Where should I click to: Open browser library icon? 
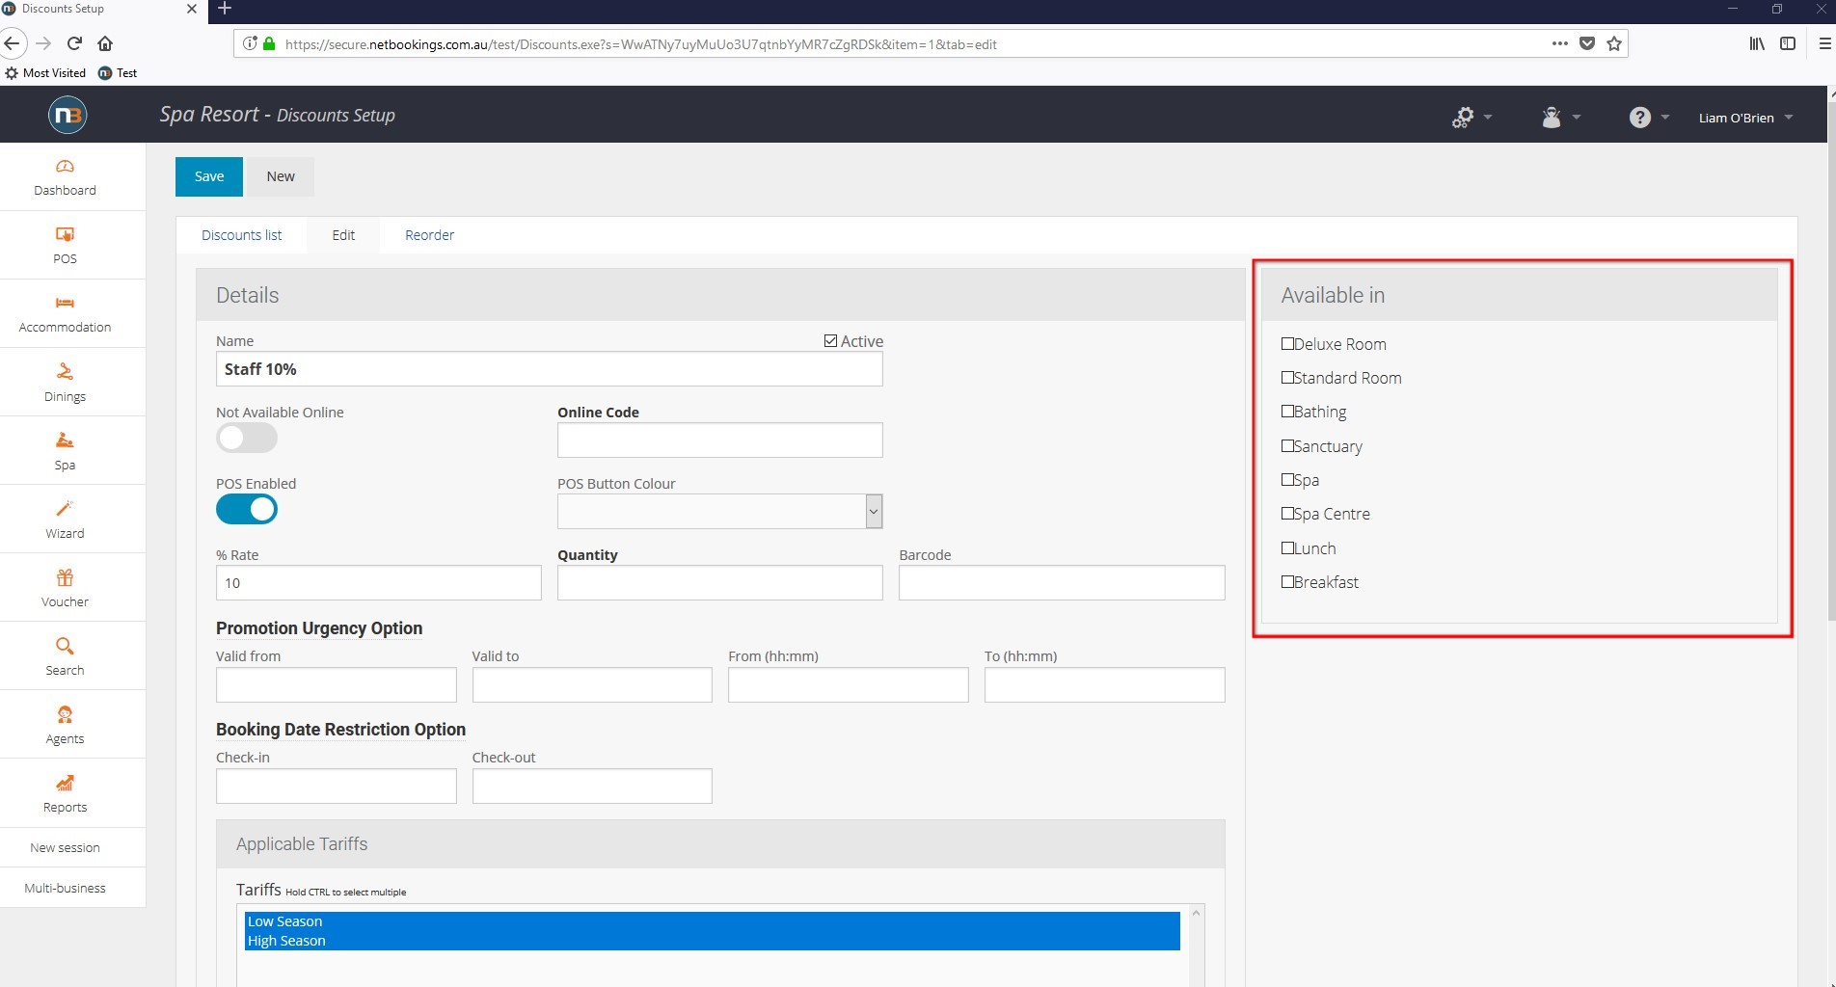1757,43
